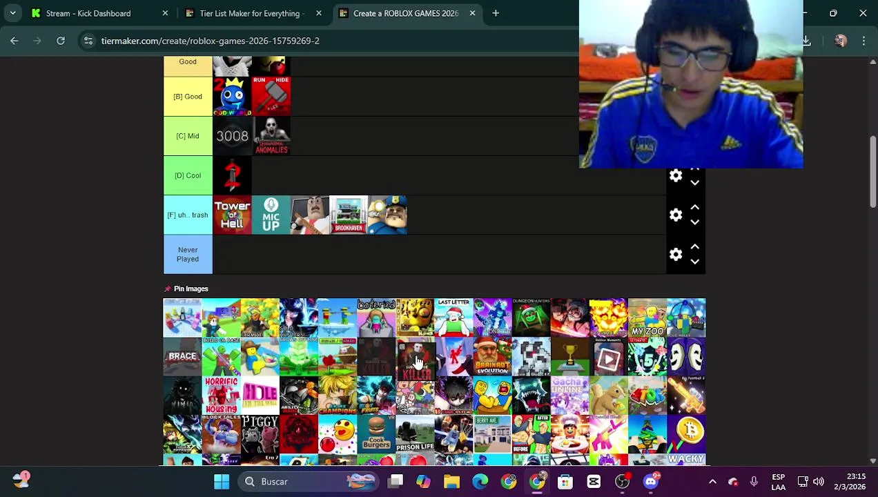Open File Explorer from taskbar
The image size is (878, 497).
451,481
